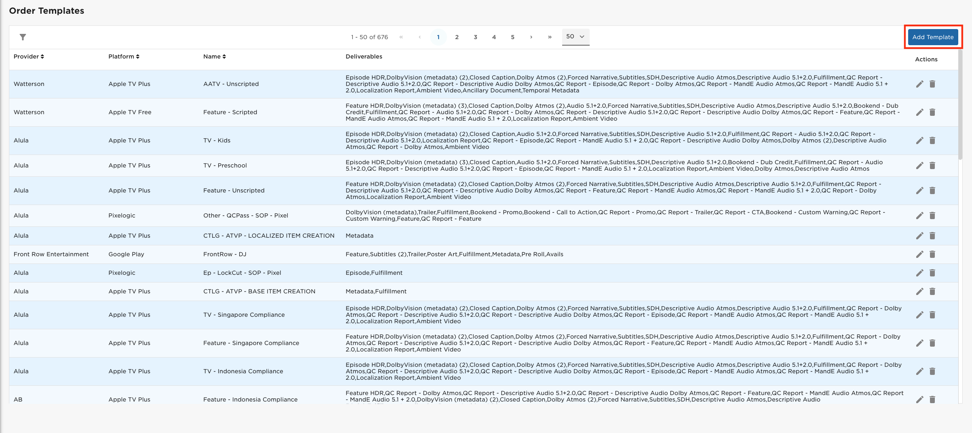Image resolution: width=972 pixels, height=433 pixels.
Task: Edit the FrontRow - DJ template
Action: coord(919,254)
